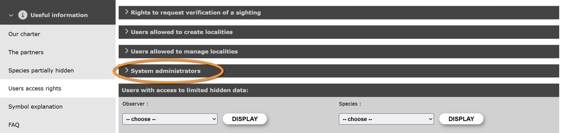562x133 pixels.
Task: Select Species partially hidden menu item
Action: [x=41, y=71]
